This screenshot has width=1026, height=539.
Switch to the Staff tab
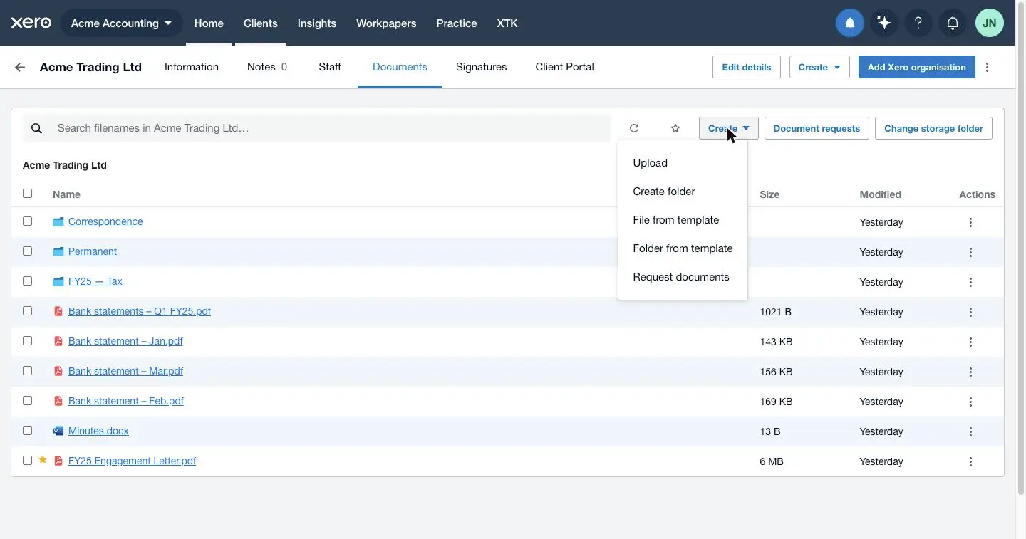330,67
